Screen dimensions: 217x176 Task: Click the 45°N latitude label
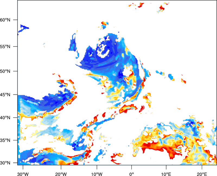(x=5, y=95)
